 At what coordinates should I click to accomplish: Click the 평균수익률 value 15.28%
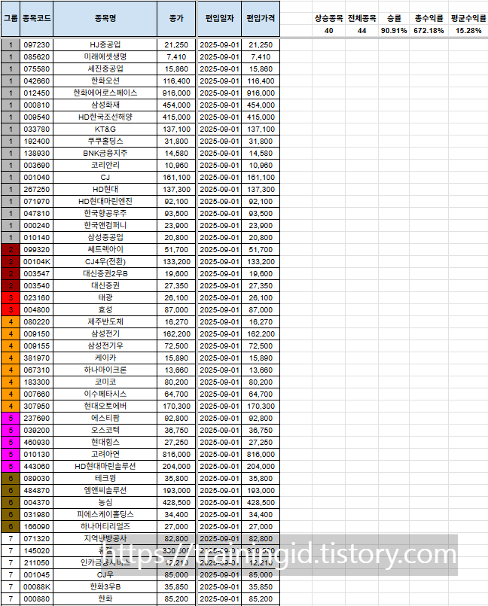point(468,31)
